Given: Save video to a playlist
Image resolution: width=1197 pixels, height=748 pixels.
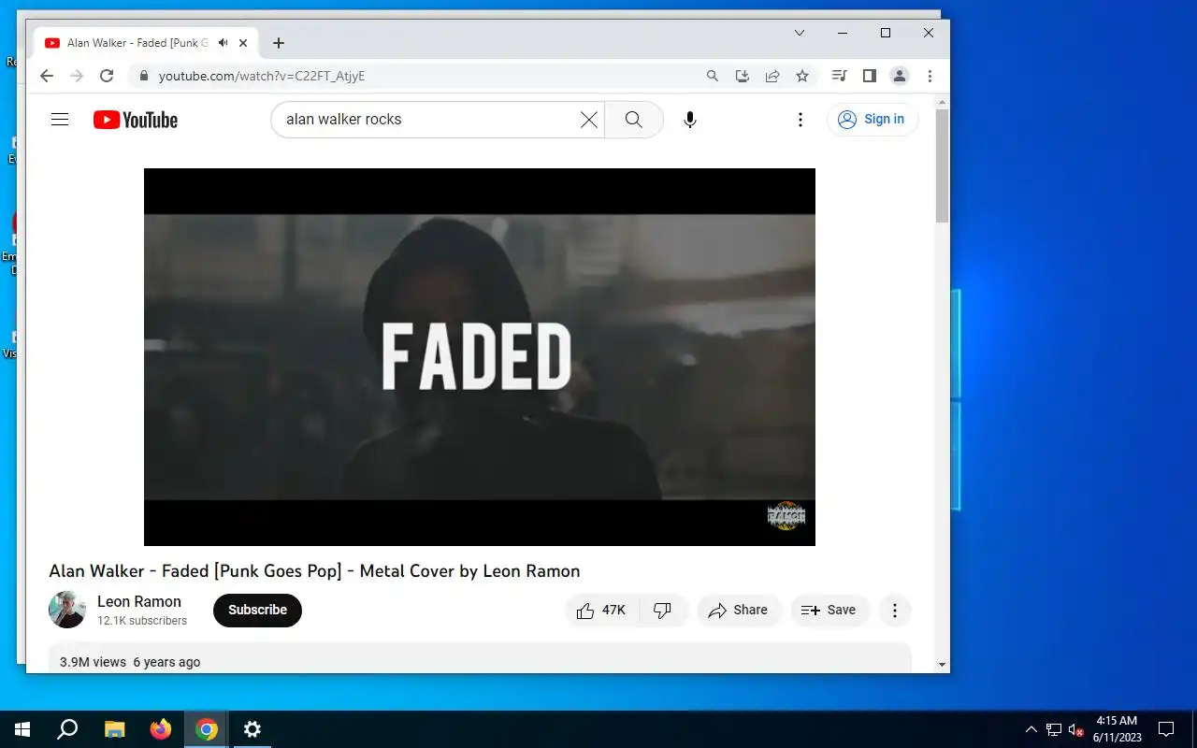Looking at the screenshot, I should coord(829,611).
